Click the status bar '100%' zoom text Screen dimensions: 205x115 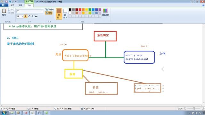pyautogui.click(x=180, y=109)
